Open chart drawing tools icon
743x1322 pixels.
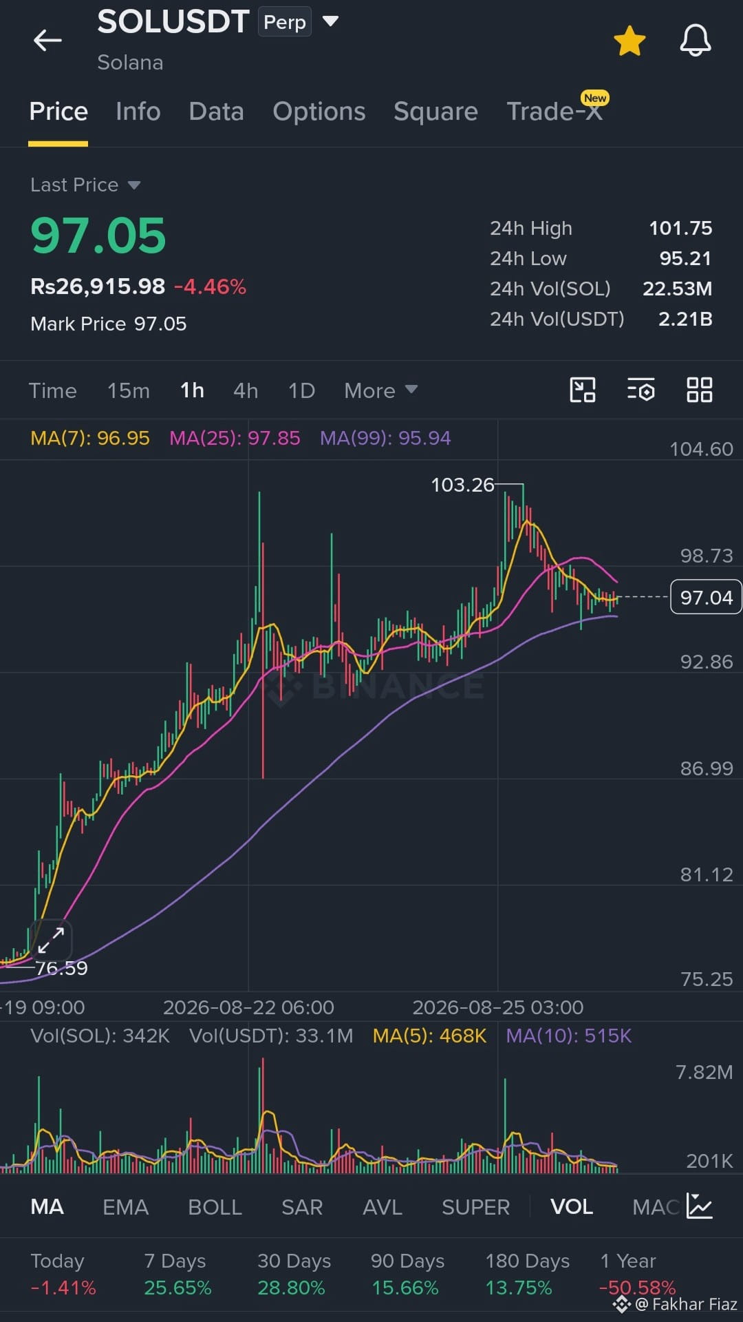coord(583,390)
